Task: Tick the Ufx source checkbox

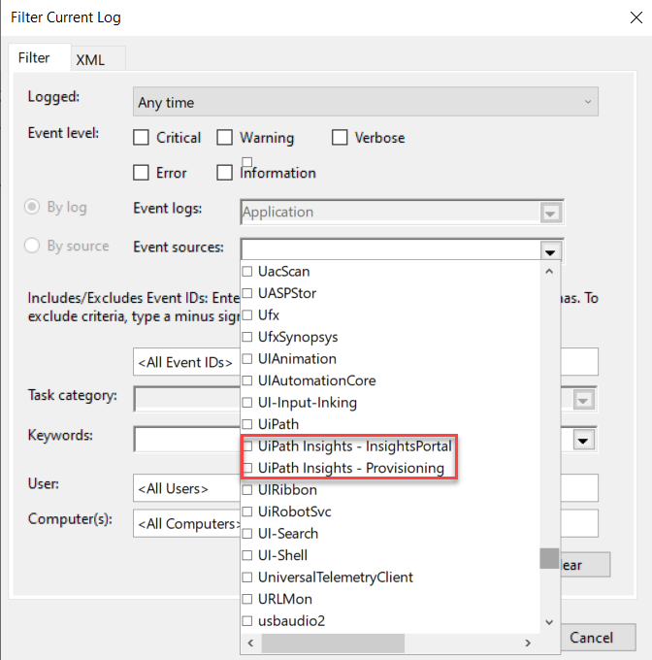Action: [x=247, y=315]
